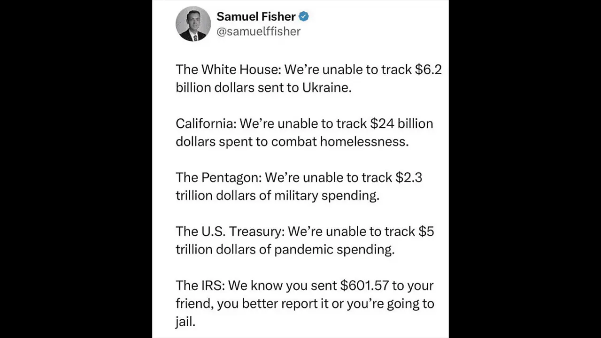
Task: Select the "$5" amount at line end
Action: [426, 231]
